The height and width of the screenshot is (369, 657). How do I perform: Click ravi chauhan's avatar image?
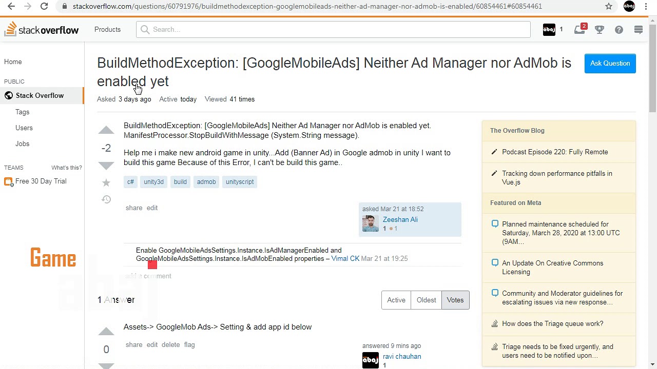(371, 360)
